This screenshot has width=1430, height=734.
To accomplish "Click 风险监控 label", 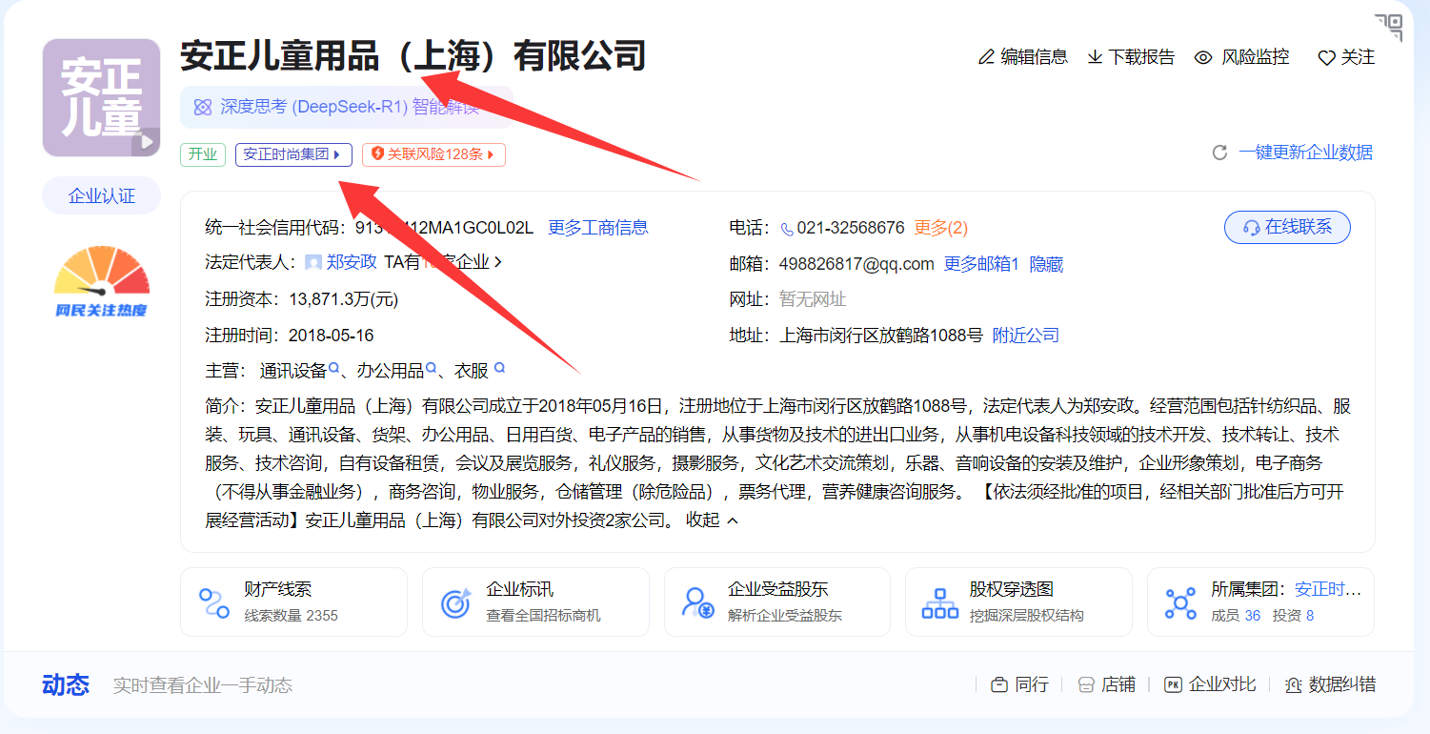I will tap(1256, 57).
